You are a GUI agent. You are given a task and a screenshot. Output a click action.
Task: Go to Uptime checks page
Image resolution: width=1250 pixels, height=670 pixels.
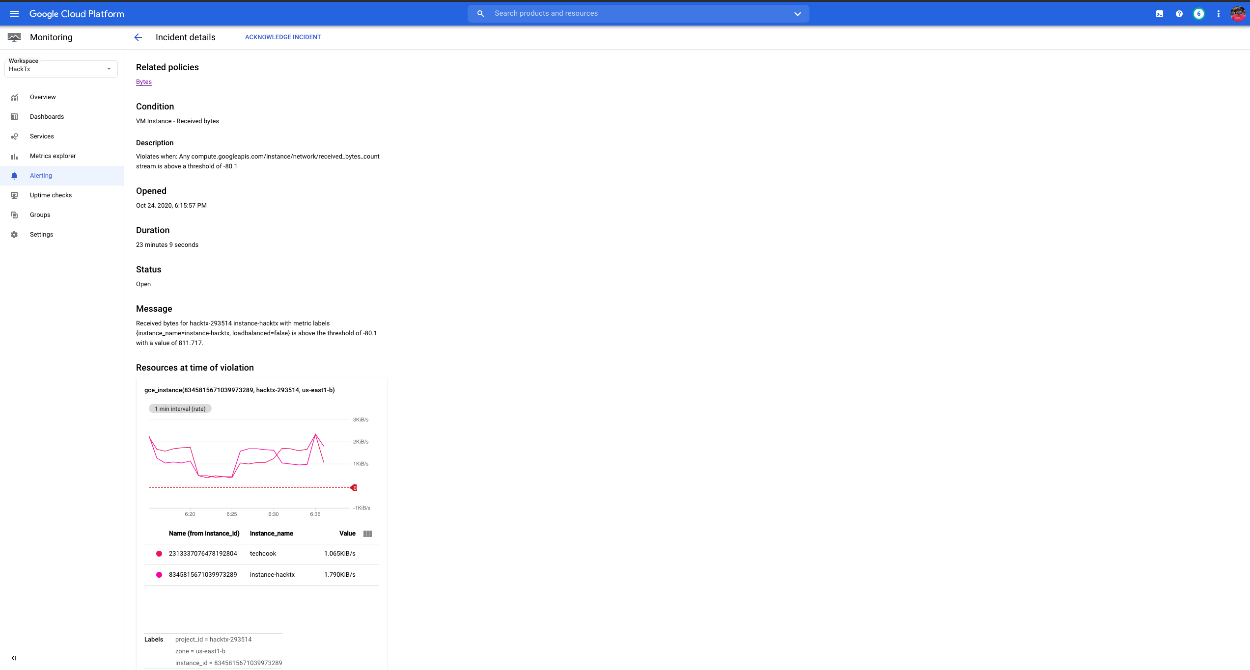(x=51, y=195)
